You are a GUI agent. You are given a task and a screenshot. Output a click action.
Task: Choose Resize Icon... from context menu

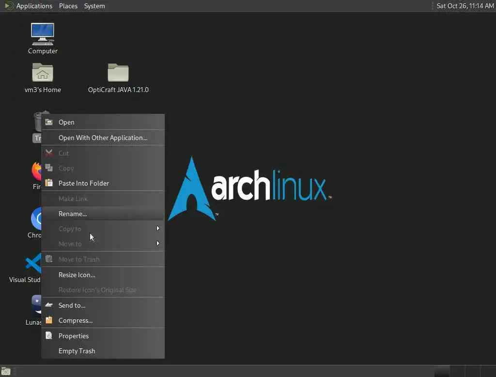[103, 275]
